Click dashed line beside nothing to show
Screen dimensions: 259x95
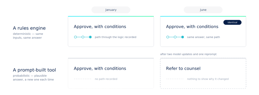(x=175, y=79)
